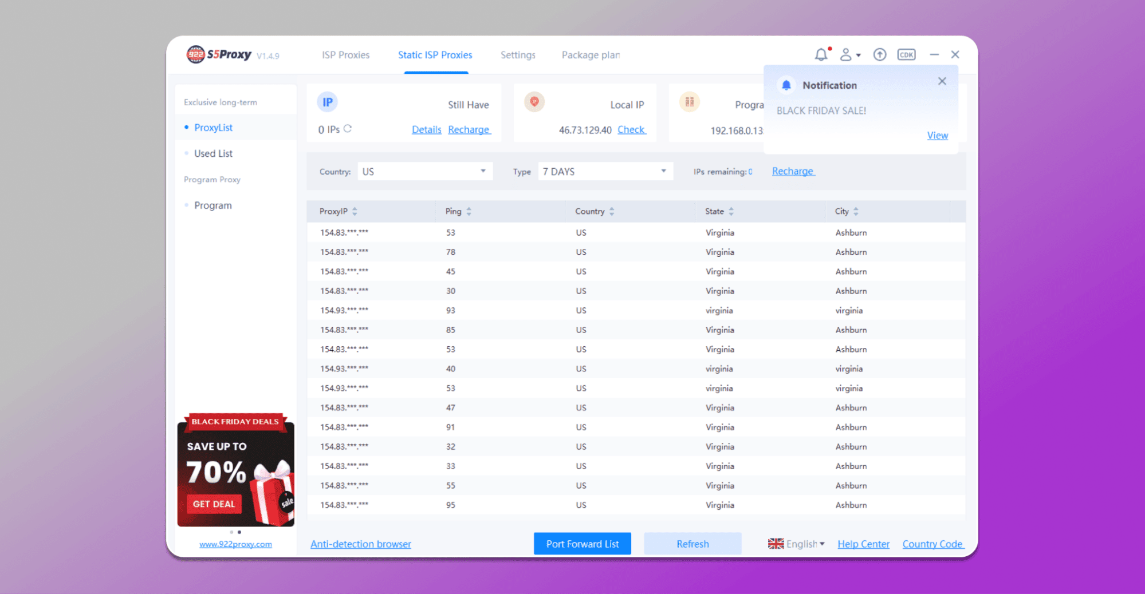Click the Port Forward List button

[583, 544]
